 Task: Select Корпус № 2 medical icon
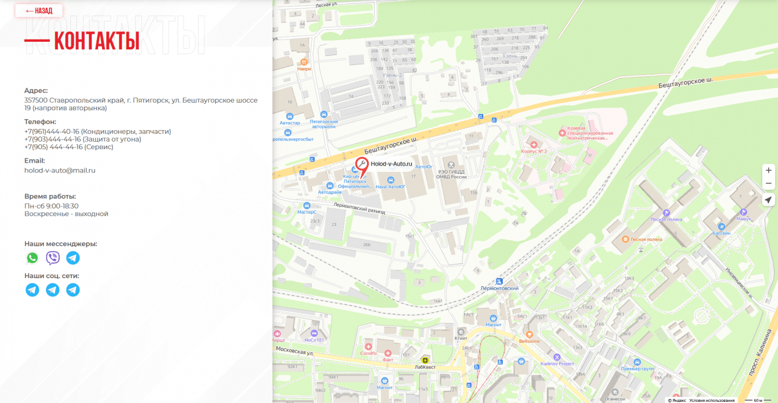click(x=534, y=143)
